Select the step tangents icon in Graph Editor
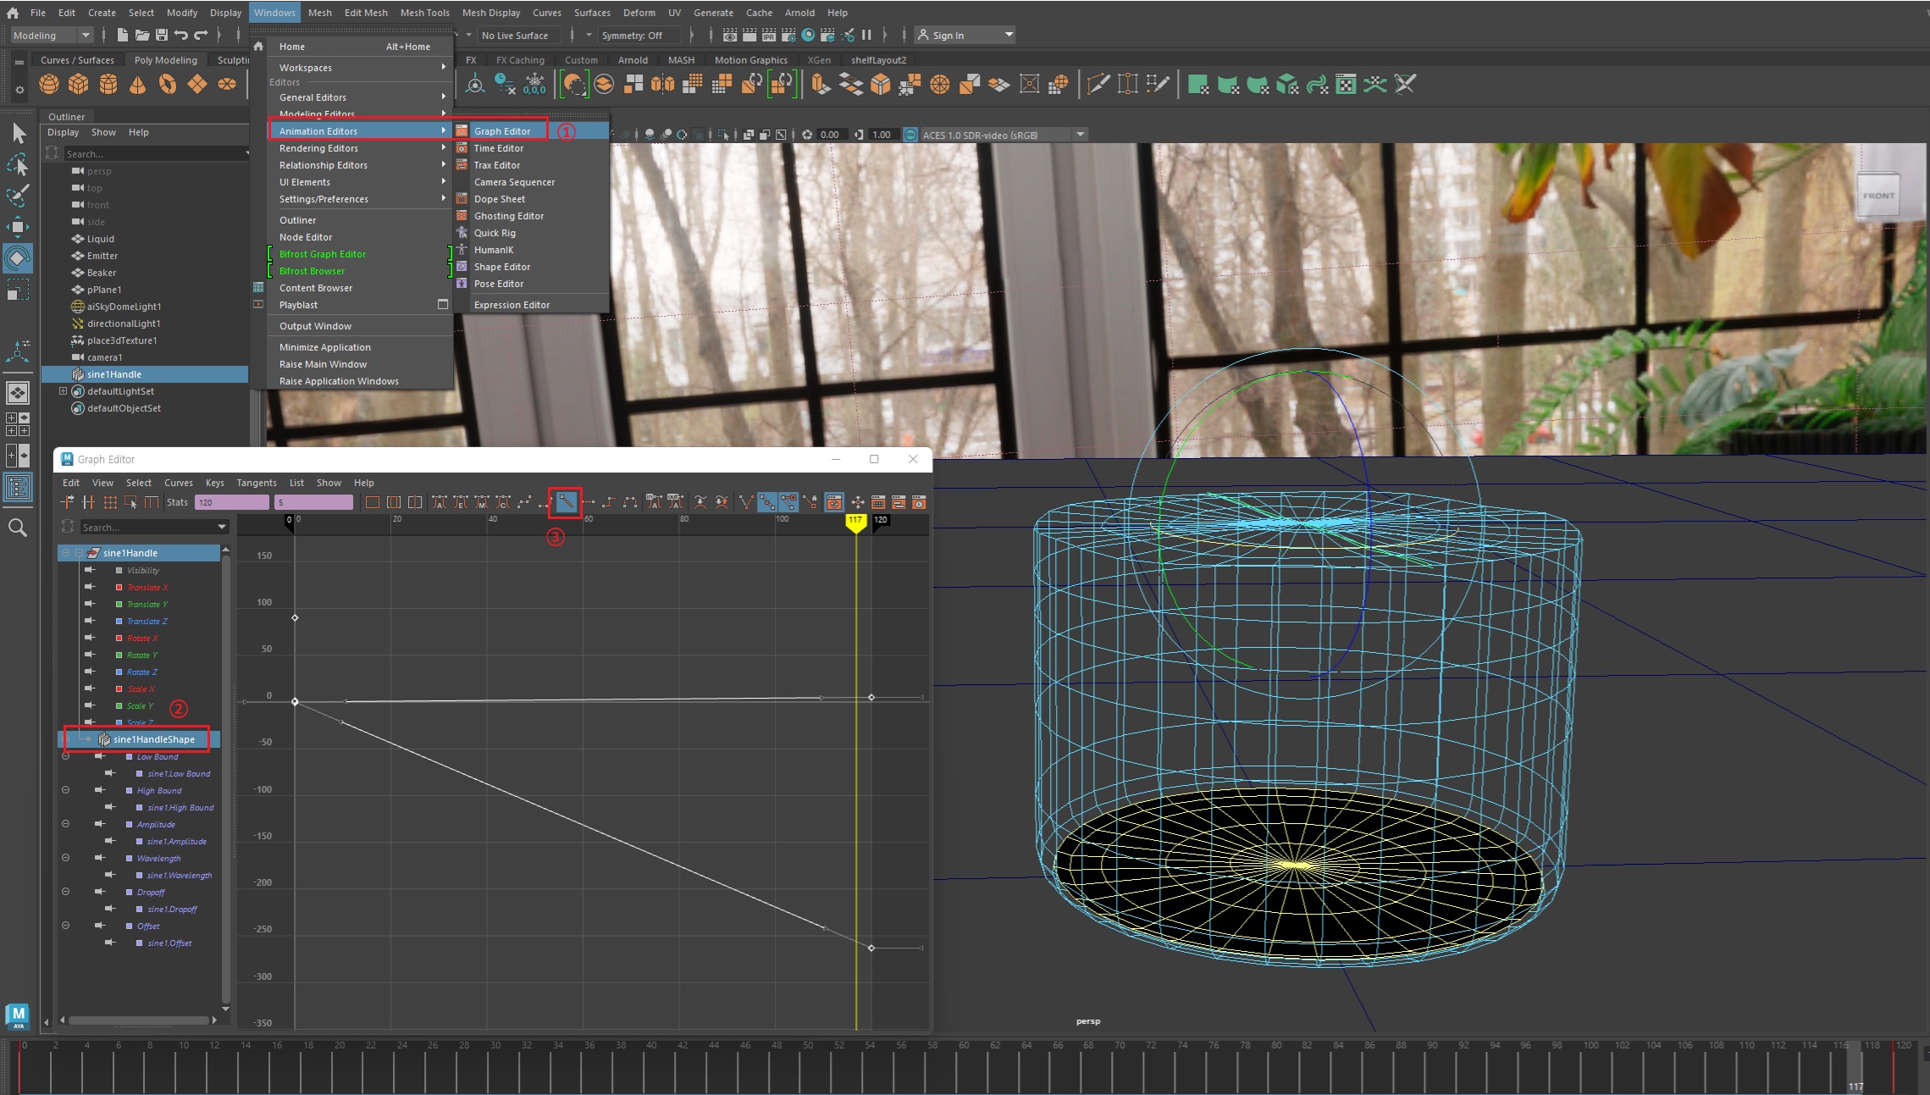The height and width of the screenshot is (1095, 1930). 608,502
